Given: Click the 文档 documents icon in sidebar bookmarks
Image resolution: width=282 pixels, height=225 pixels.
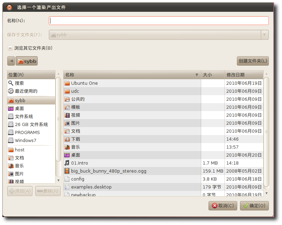Looking at the screenshot, I should tap(11, 158).
